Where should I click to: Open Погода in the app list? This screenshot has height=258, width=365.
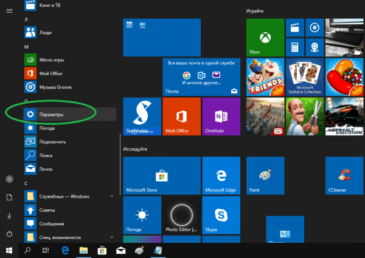click(70, 128)
